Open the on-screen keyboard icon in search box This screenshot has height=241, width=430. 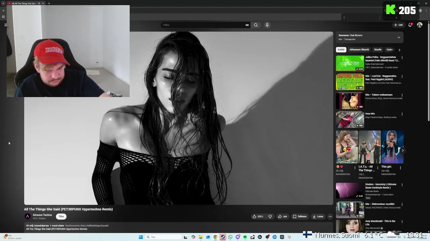(x=247, y=25)
